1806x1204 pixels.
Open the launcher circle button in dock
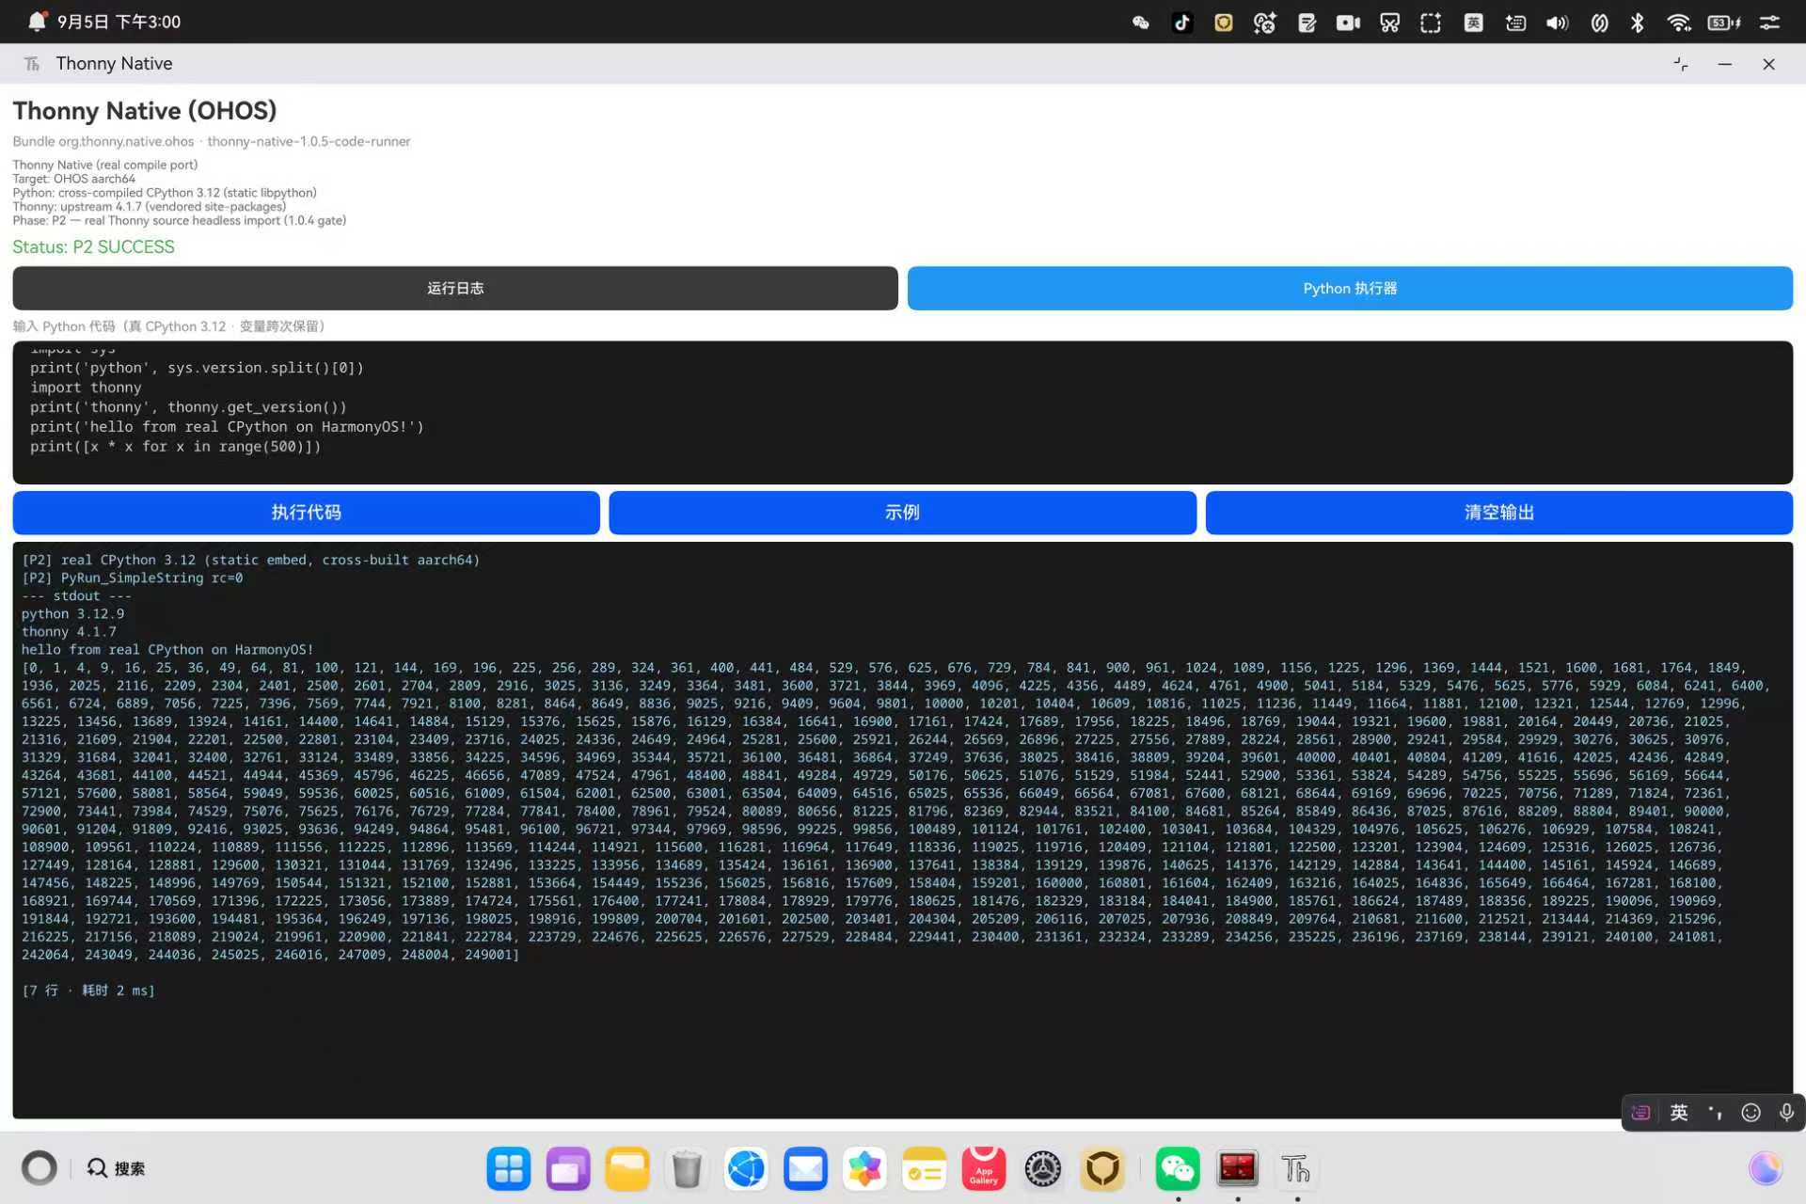coord(40,1168)
